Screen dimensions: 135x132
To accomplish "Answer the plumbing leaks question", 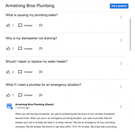I will tap(26, 25).
